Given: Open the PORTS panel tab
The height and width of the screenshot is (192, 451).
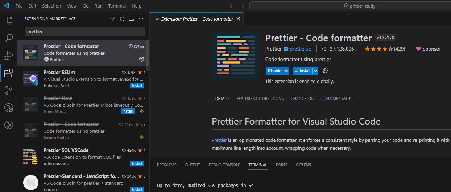Looking at the screenshot, I should click(x=281, y=165).
